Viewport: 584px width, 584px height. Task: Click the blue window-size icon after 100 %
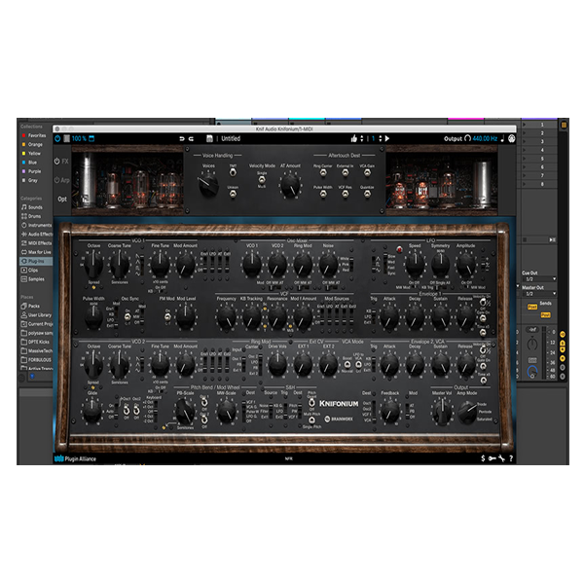point(91,138)
